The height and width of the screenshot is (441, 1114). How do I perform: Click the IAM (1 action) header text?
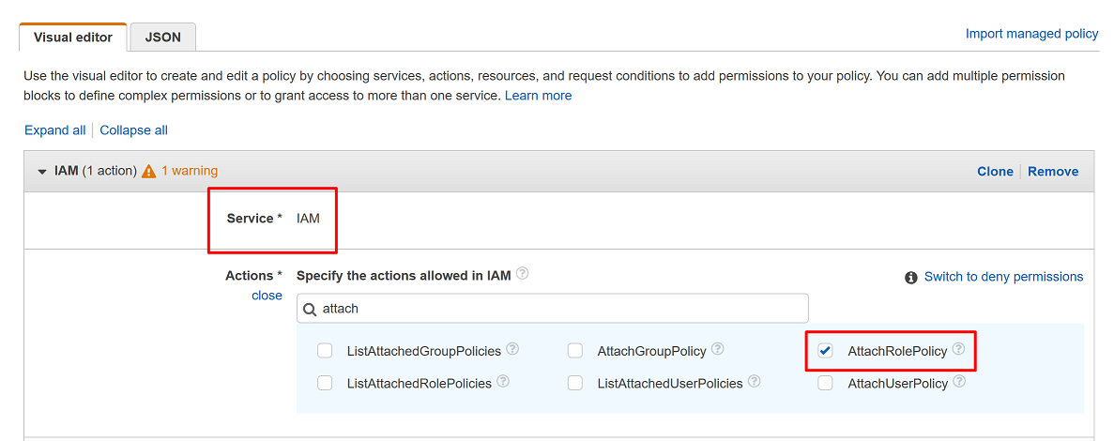pos(95,171)
